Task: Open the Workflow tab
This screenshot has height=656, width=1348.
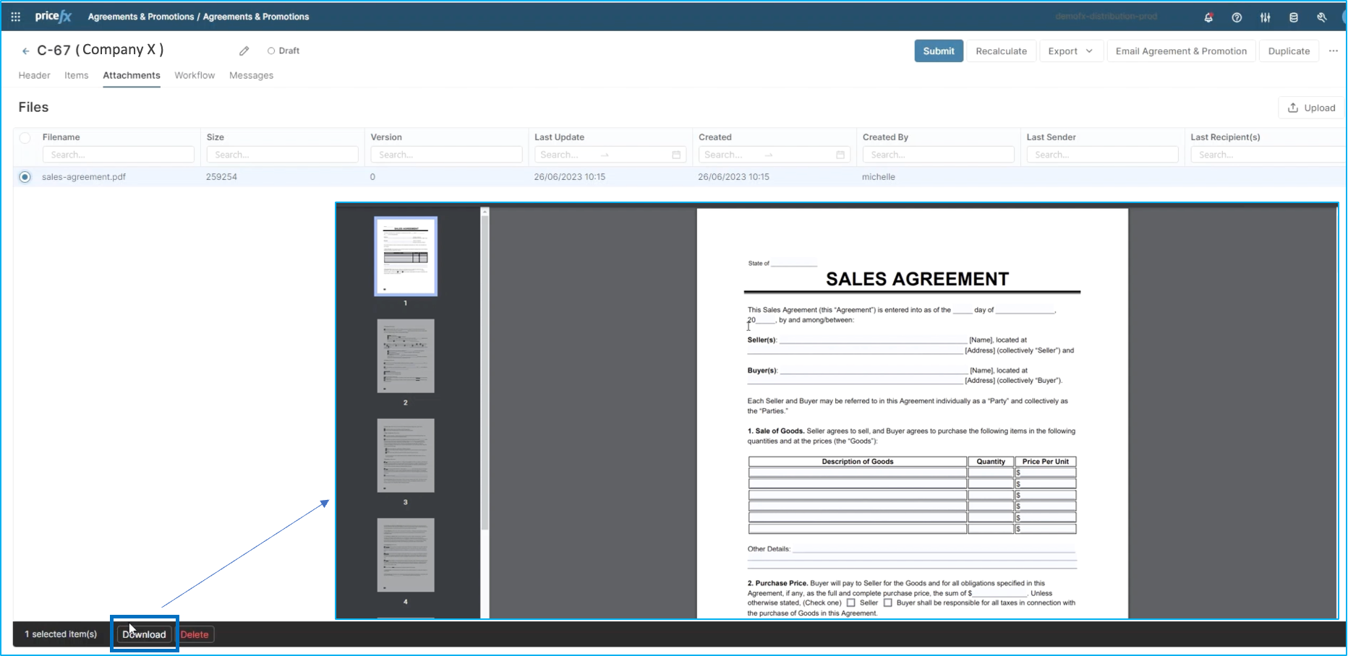Action: 195,75
